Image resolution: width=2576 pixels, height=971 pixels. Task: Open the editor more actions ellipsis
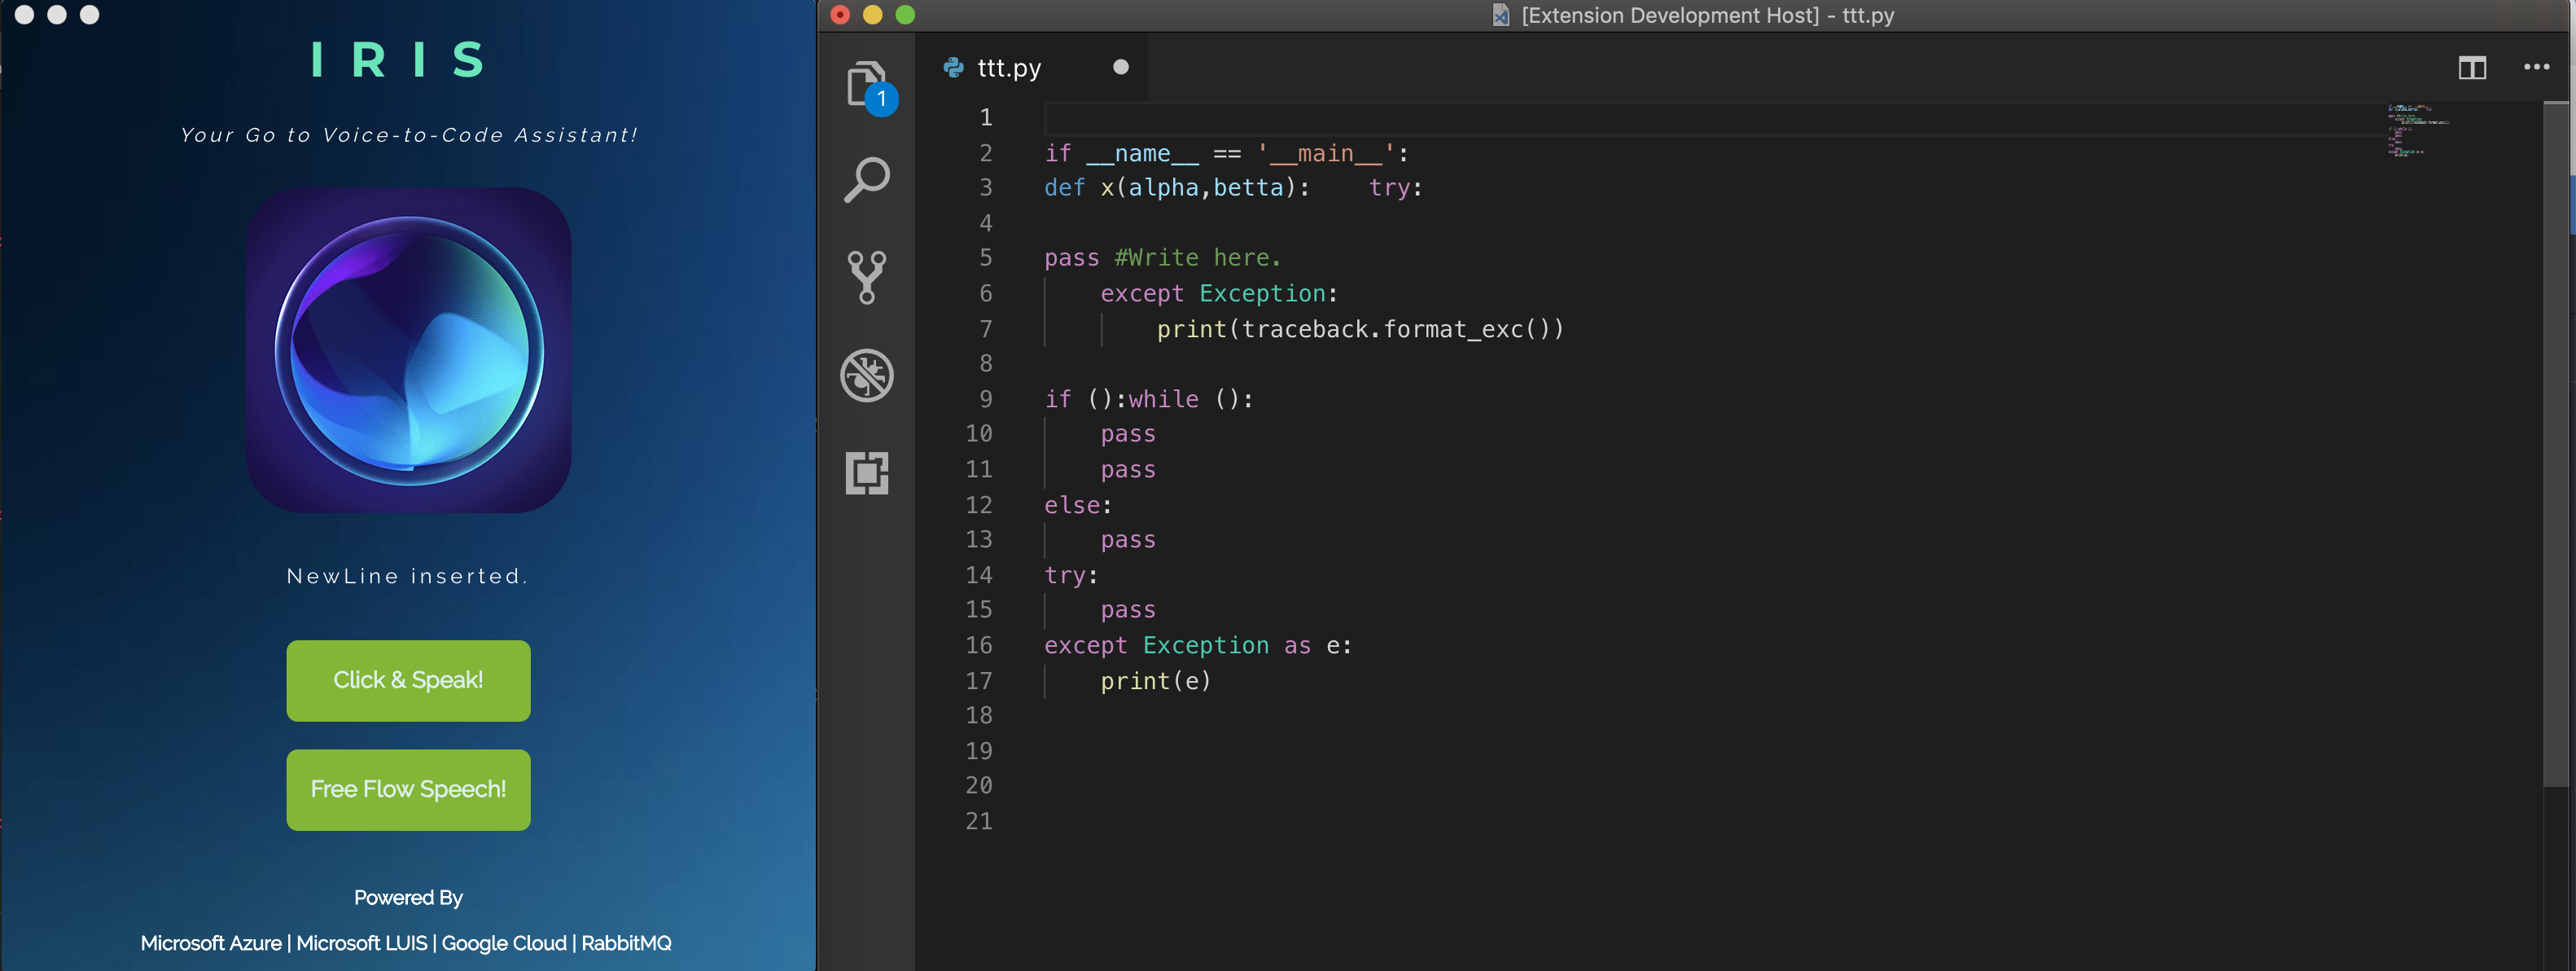pos(2536,68)
